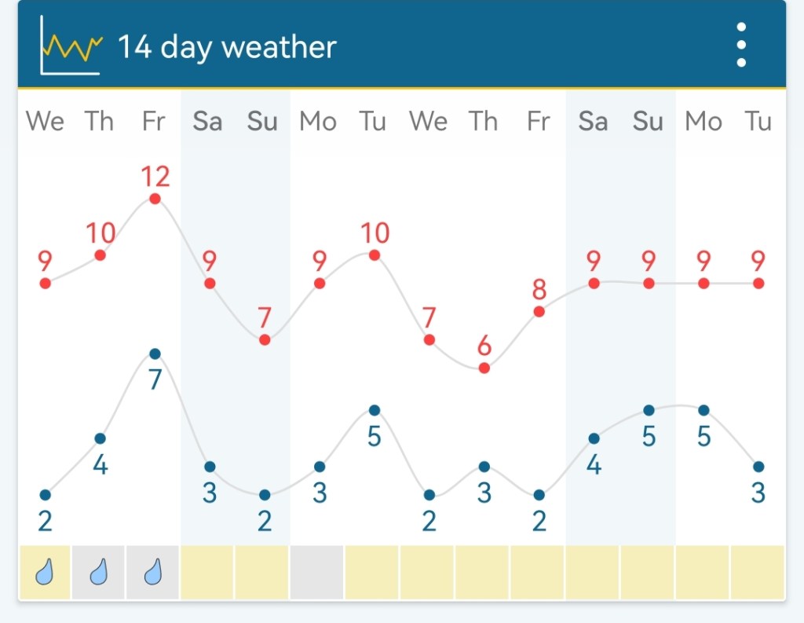Click the raindrop icon under first Thursday
Screen dimensions: 804x623
(x=99, y=573)
